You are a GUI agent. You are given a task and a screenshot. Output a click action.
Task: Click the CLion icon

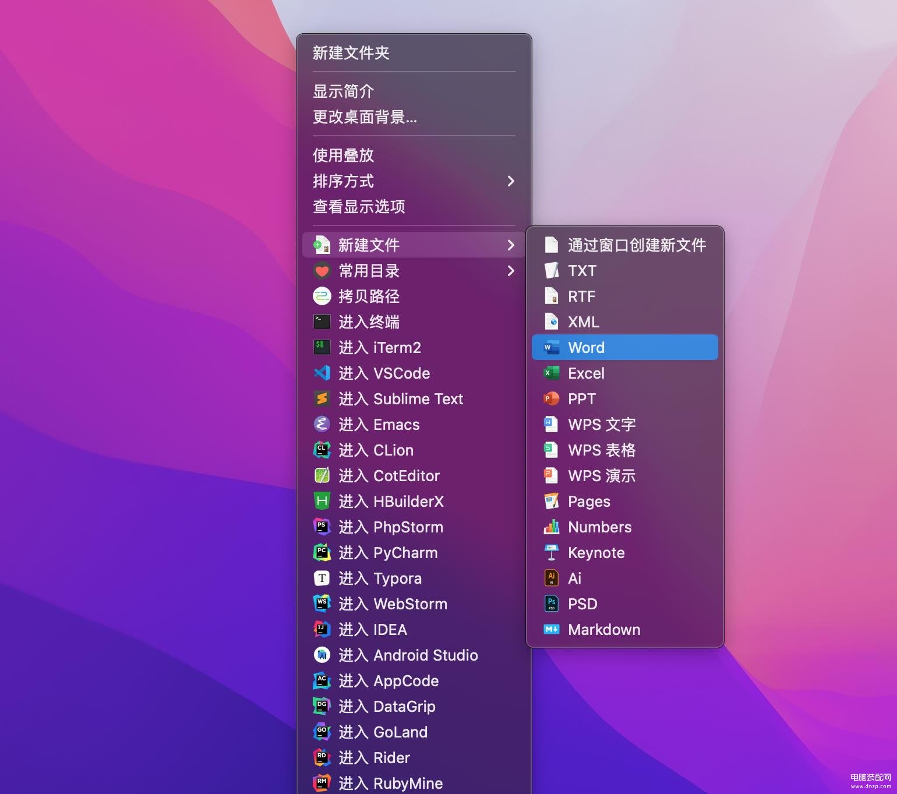[322, 450]
